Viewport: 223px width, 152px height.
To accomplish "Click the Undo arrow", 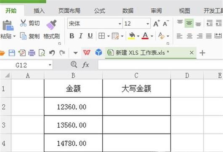I will click(52, 53).
